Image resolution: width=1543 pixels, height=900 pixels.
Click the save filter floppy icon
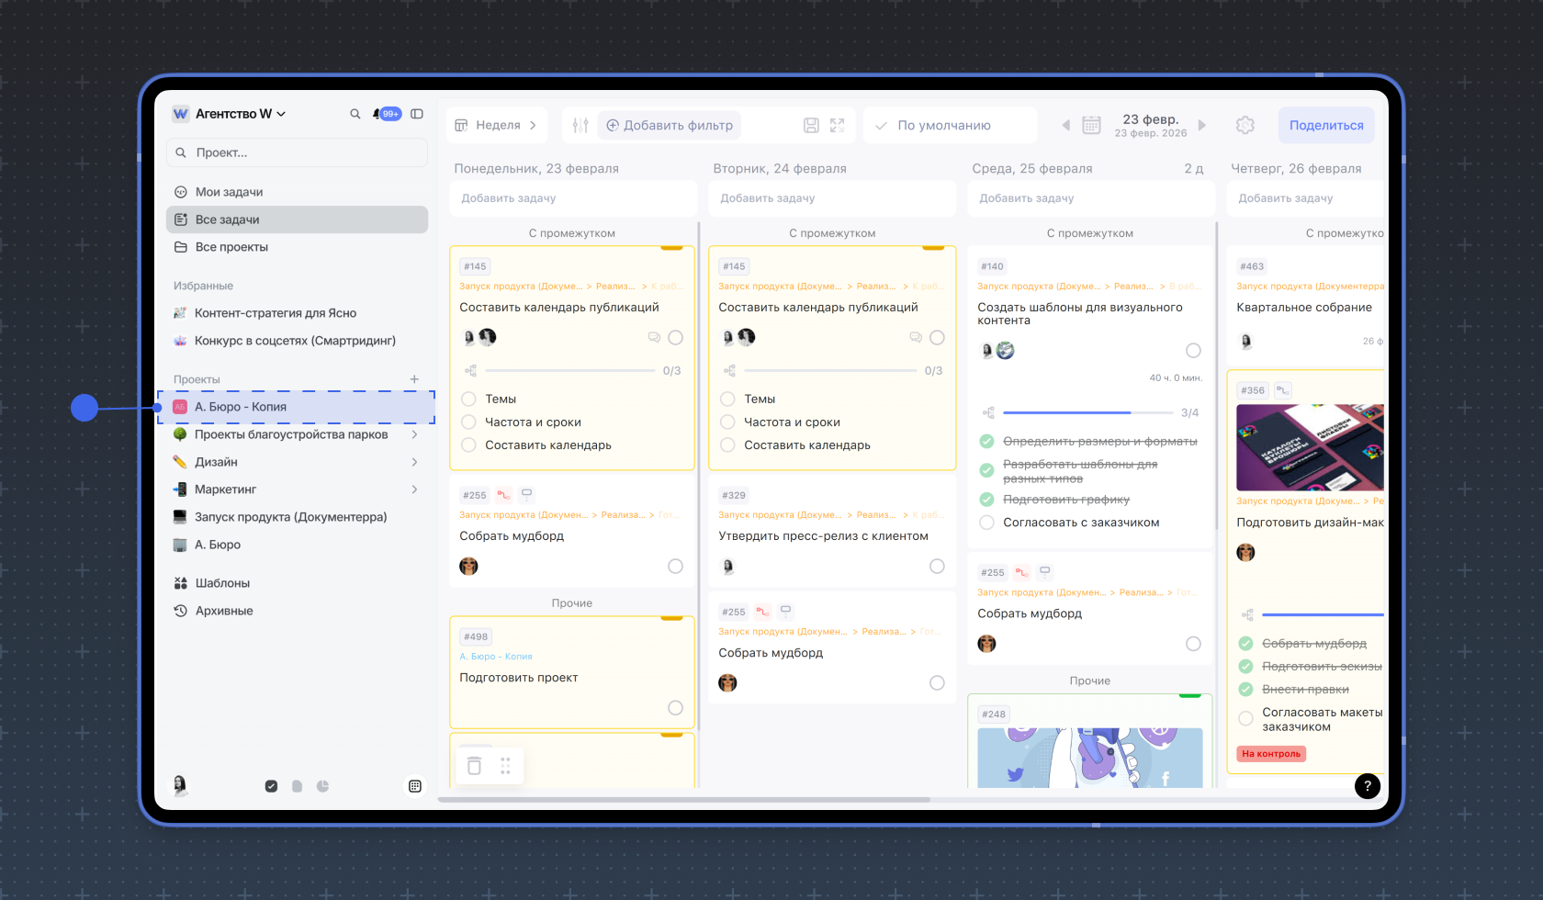click(x=811, y=125)
